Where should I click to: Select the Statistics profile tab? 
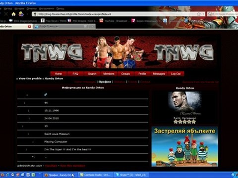tap(120, 82)
